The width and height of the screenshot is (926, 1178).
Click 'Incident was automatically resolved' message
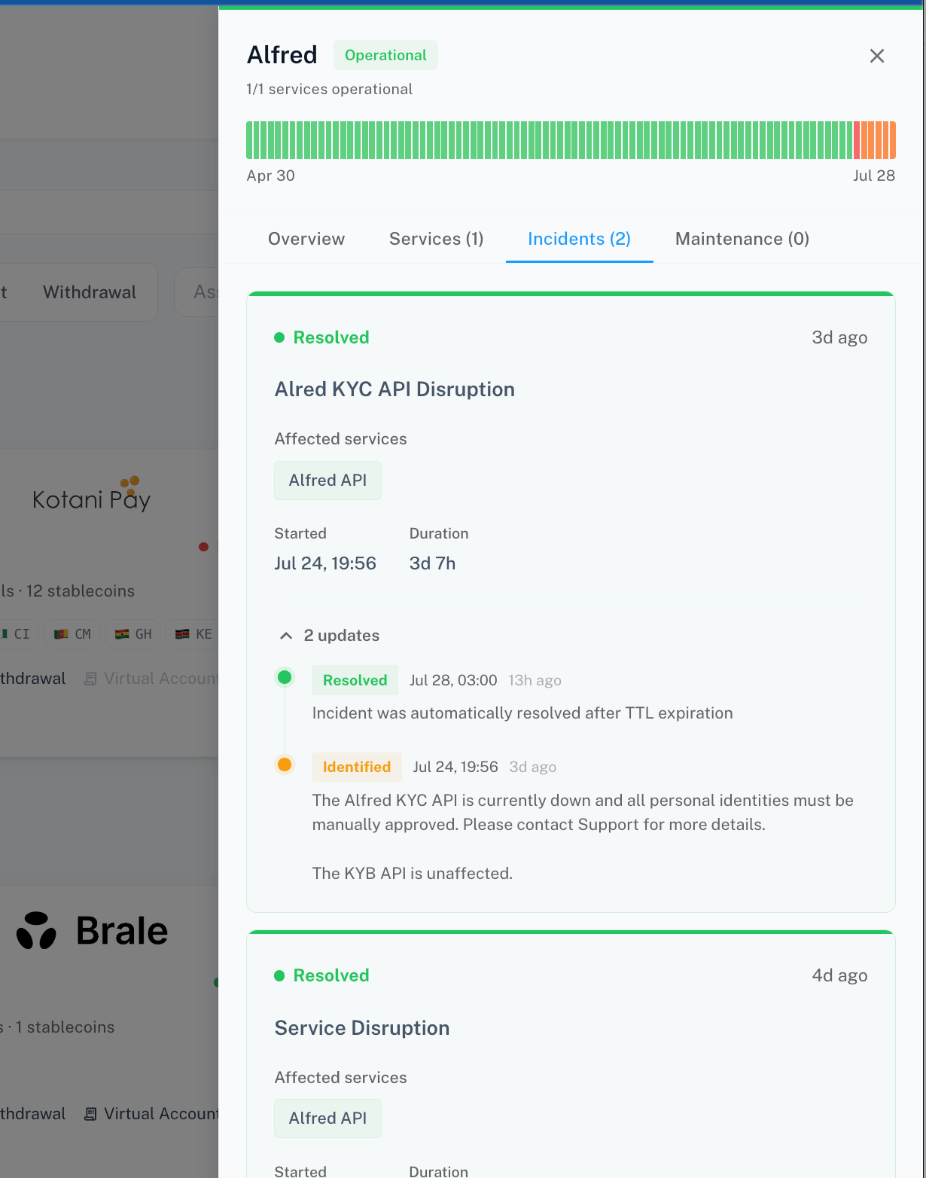[522, 713]
